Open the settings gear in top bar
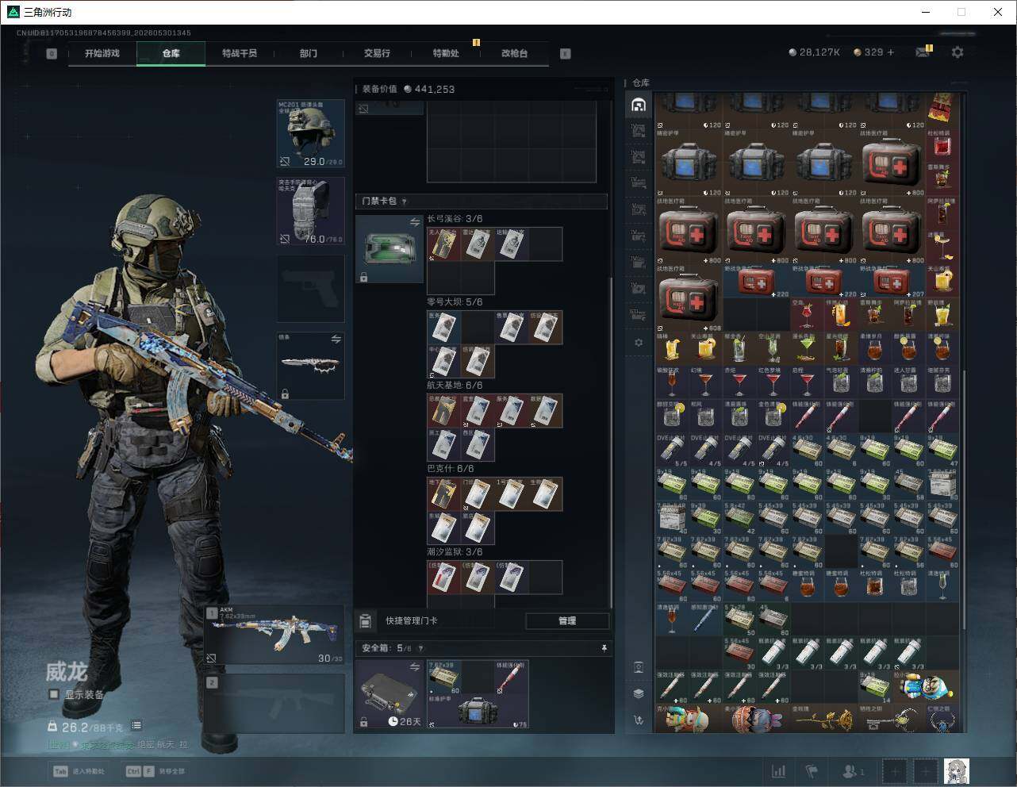Image resolution: width=1017 pixels, height=787 pixels. [x=958, y=52]
